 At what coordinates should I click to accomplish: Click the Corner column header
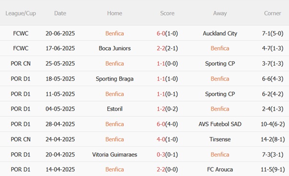(272, 13)
